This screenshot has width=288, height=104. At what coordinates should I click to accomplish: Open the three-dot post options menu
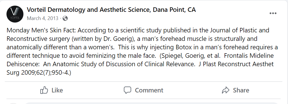(273, 13)
